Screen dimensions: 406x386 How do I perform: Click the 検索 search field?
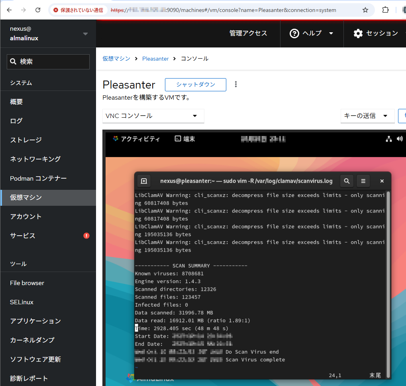tap(48, 62)
